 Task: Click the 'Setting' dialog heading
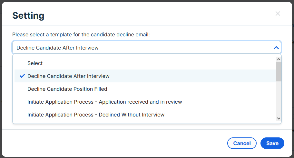[28, 15]
